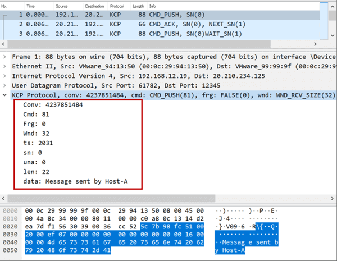Select the len: 22 field
The width and height of the screenshot is (337, 261).
click(36, 172)
